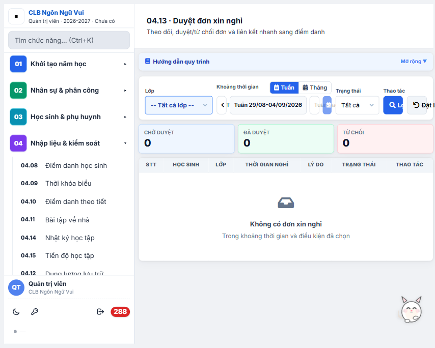The height and width of the screenshot is (348, 435).
Task: Click the 04 purple module badge
Action: (x=18, y=143)
